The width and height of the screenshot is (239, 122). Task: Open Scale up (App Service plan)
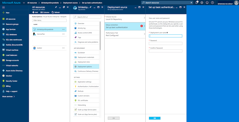pyautogui.click(x=86, y=110)
